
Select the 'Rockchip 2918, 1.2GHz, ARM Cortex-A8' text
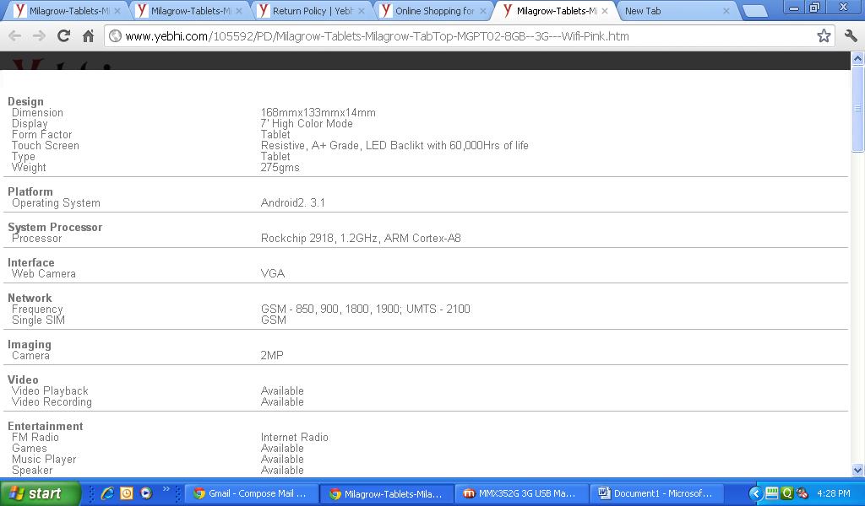(361, 239)
